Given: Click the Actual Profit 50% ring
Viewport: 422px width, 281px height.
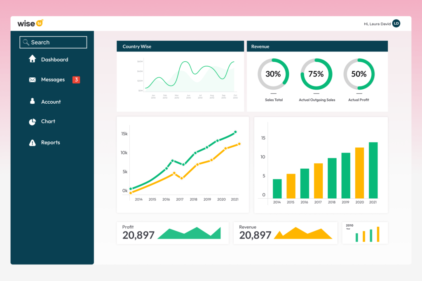Looking at the screenshot, I should [359, 74].
